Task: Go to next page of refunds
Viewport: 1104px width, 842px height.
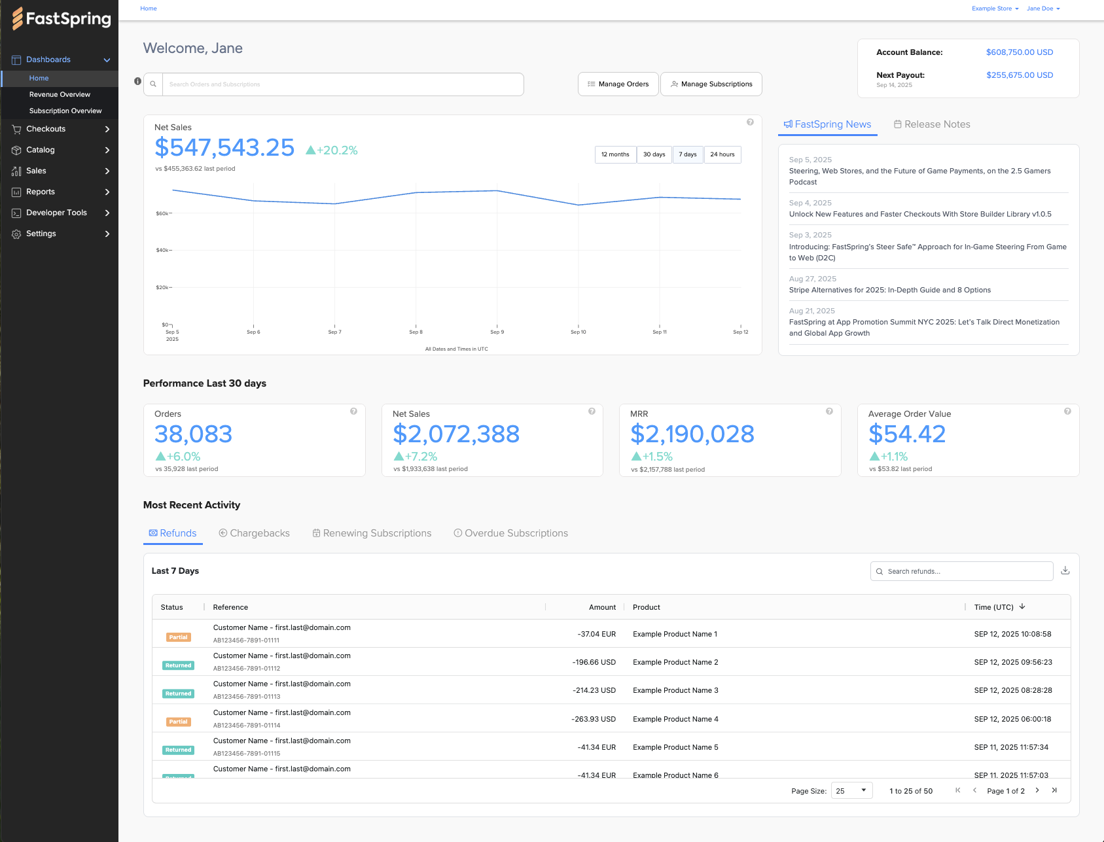Action: [1037, 790]
